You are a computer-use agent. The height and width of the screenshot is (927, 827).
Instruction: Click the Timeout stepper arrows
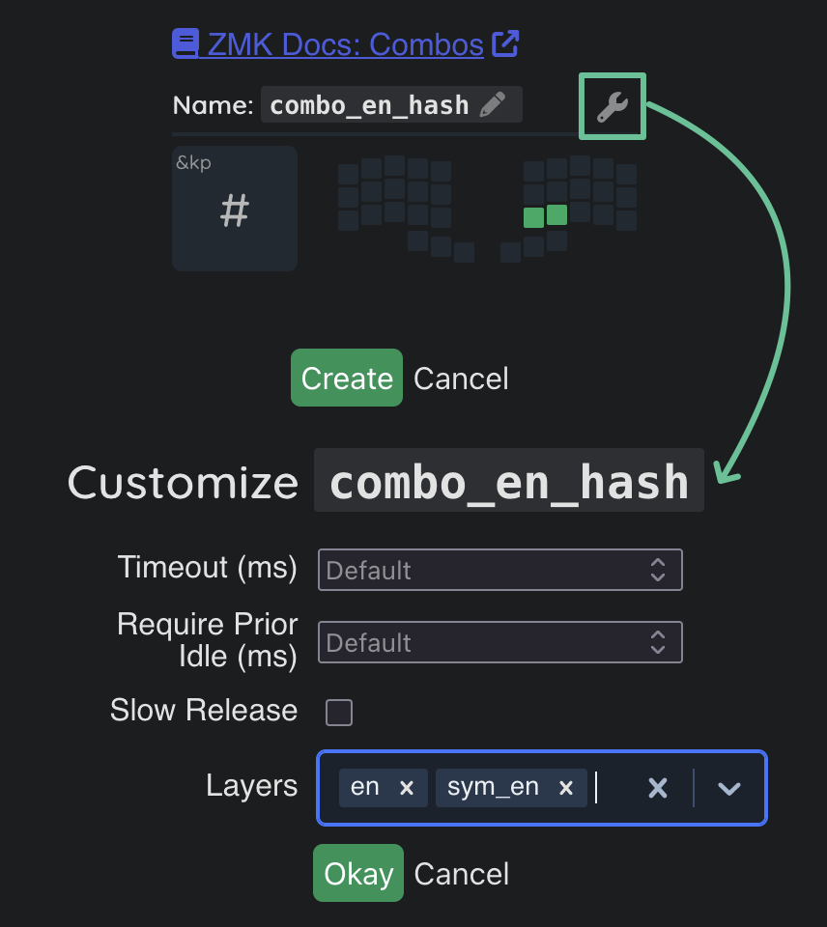tap(658, 570)
